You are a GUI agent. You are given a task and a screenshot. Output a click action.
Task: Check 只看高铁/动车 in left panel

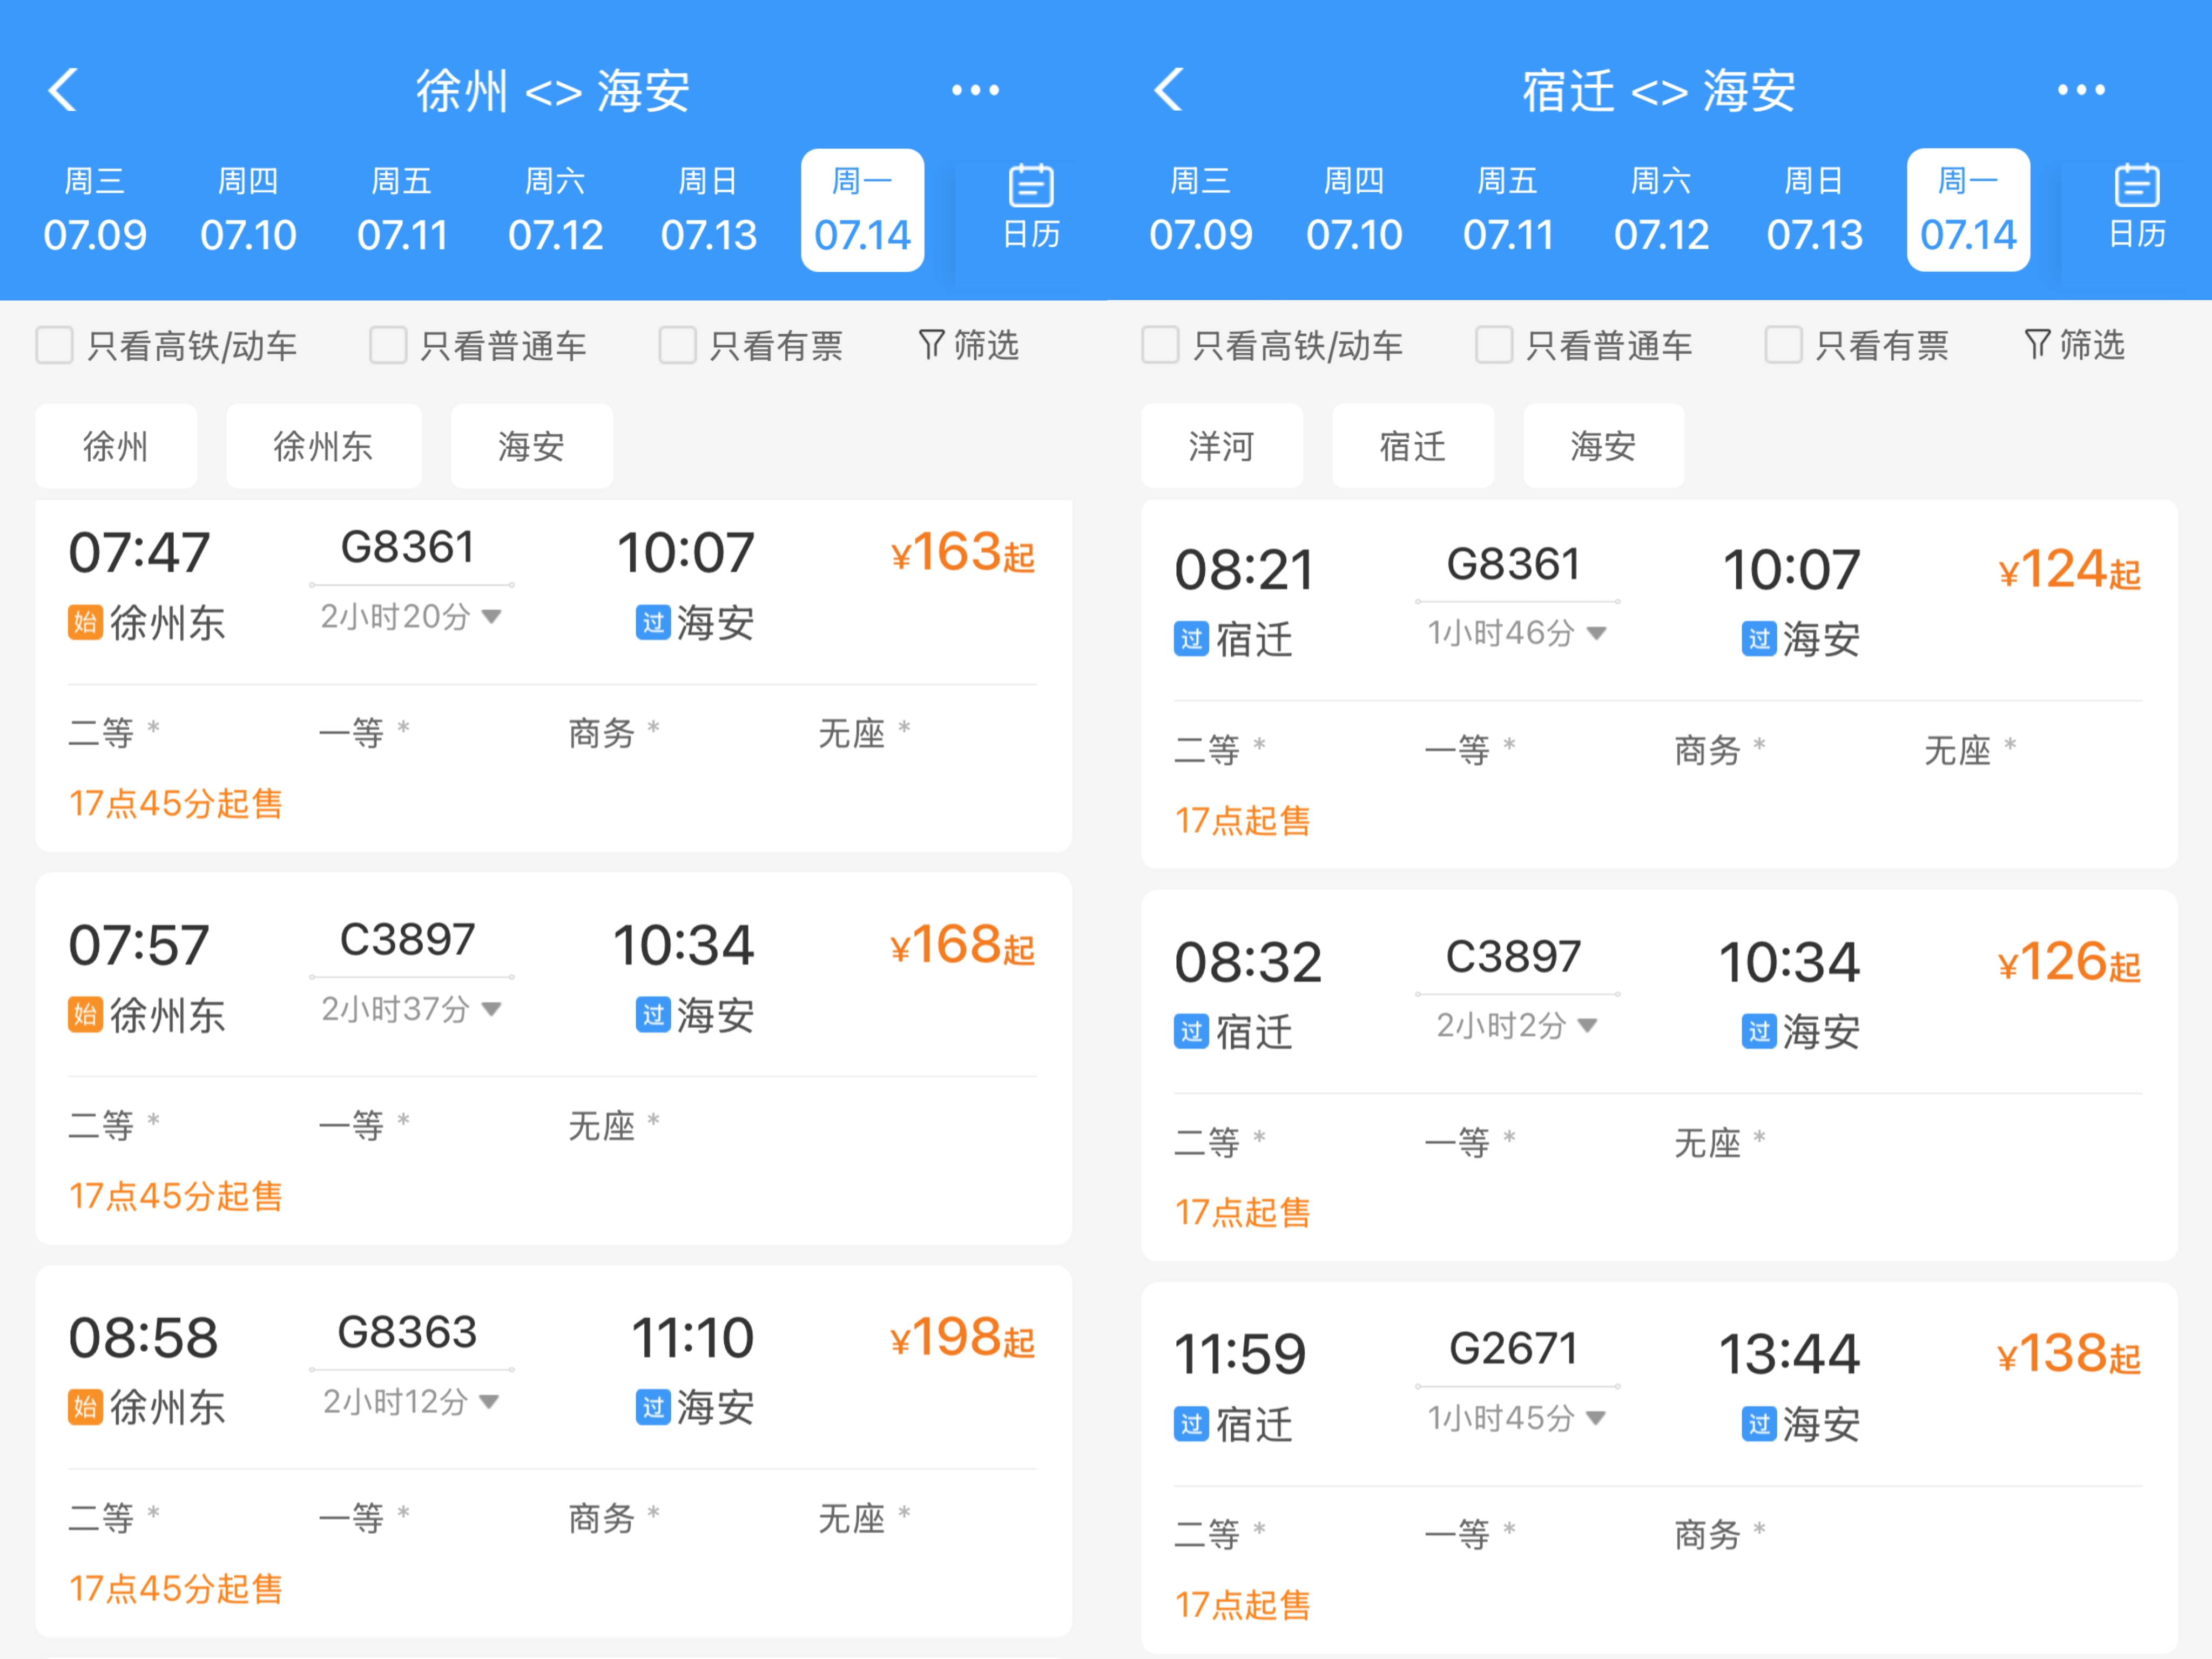(55, 345)
